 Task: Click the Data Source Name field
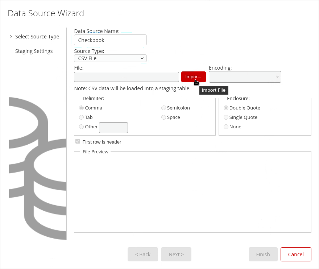coord(110,40)
